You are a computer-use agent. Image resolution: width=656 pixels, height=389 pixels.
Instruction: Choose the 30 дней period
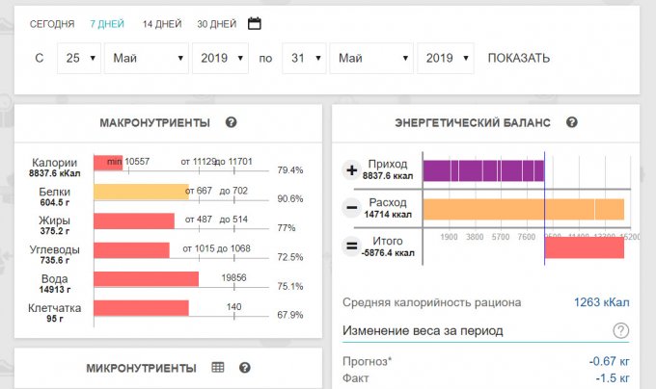click(215, 23)
